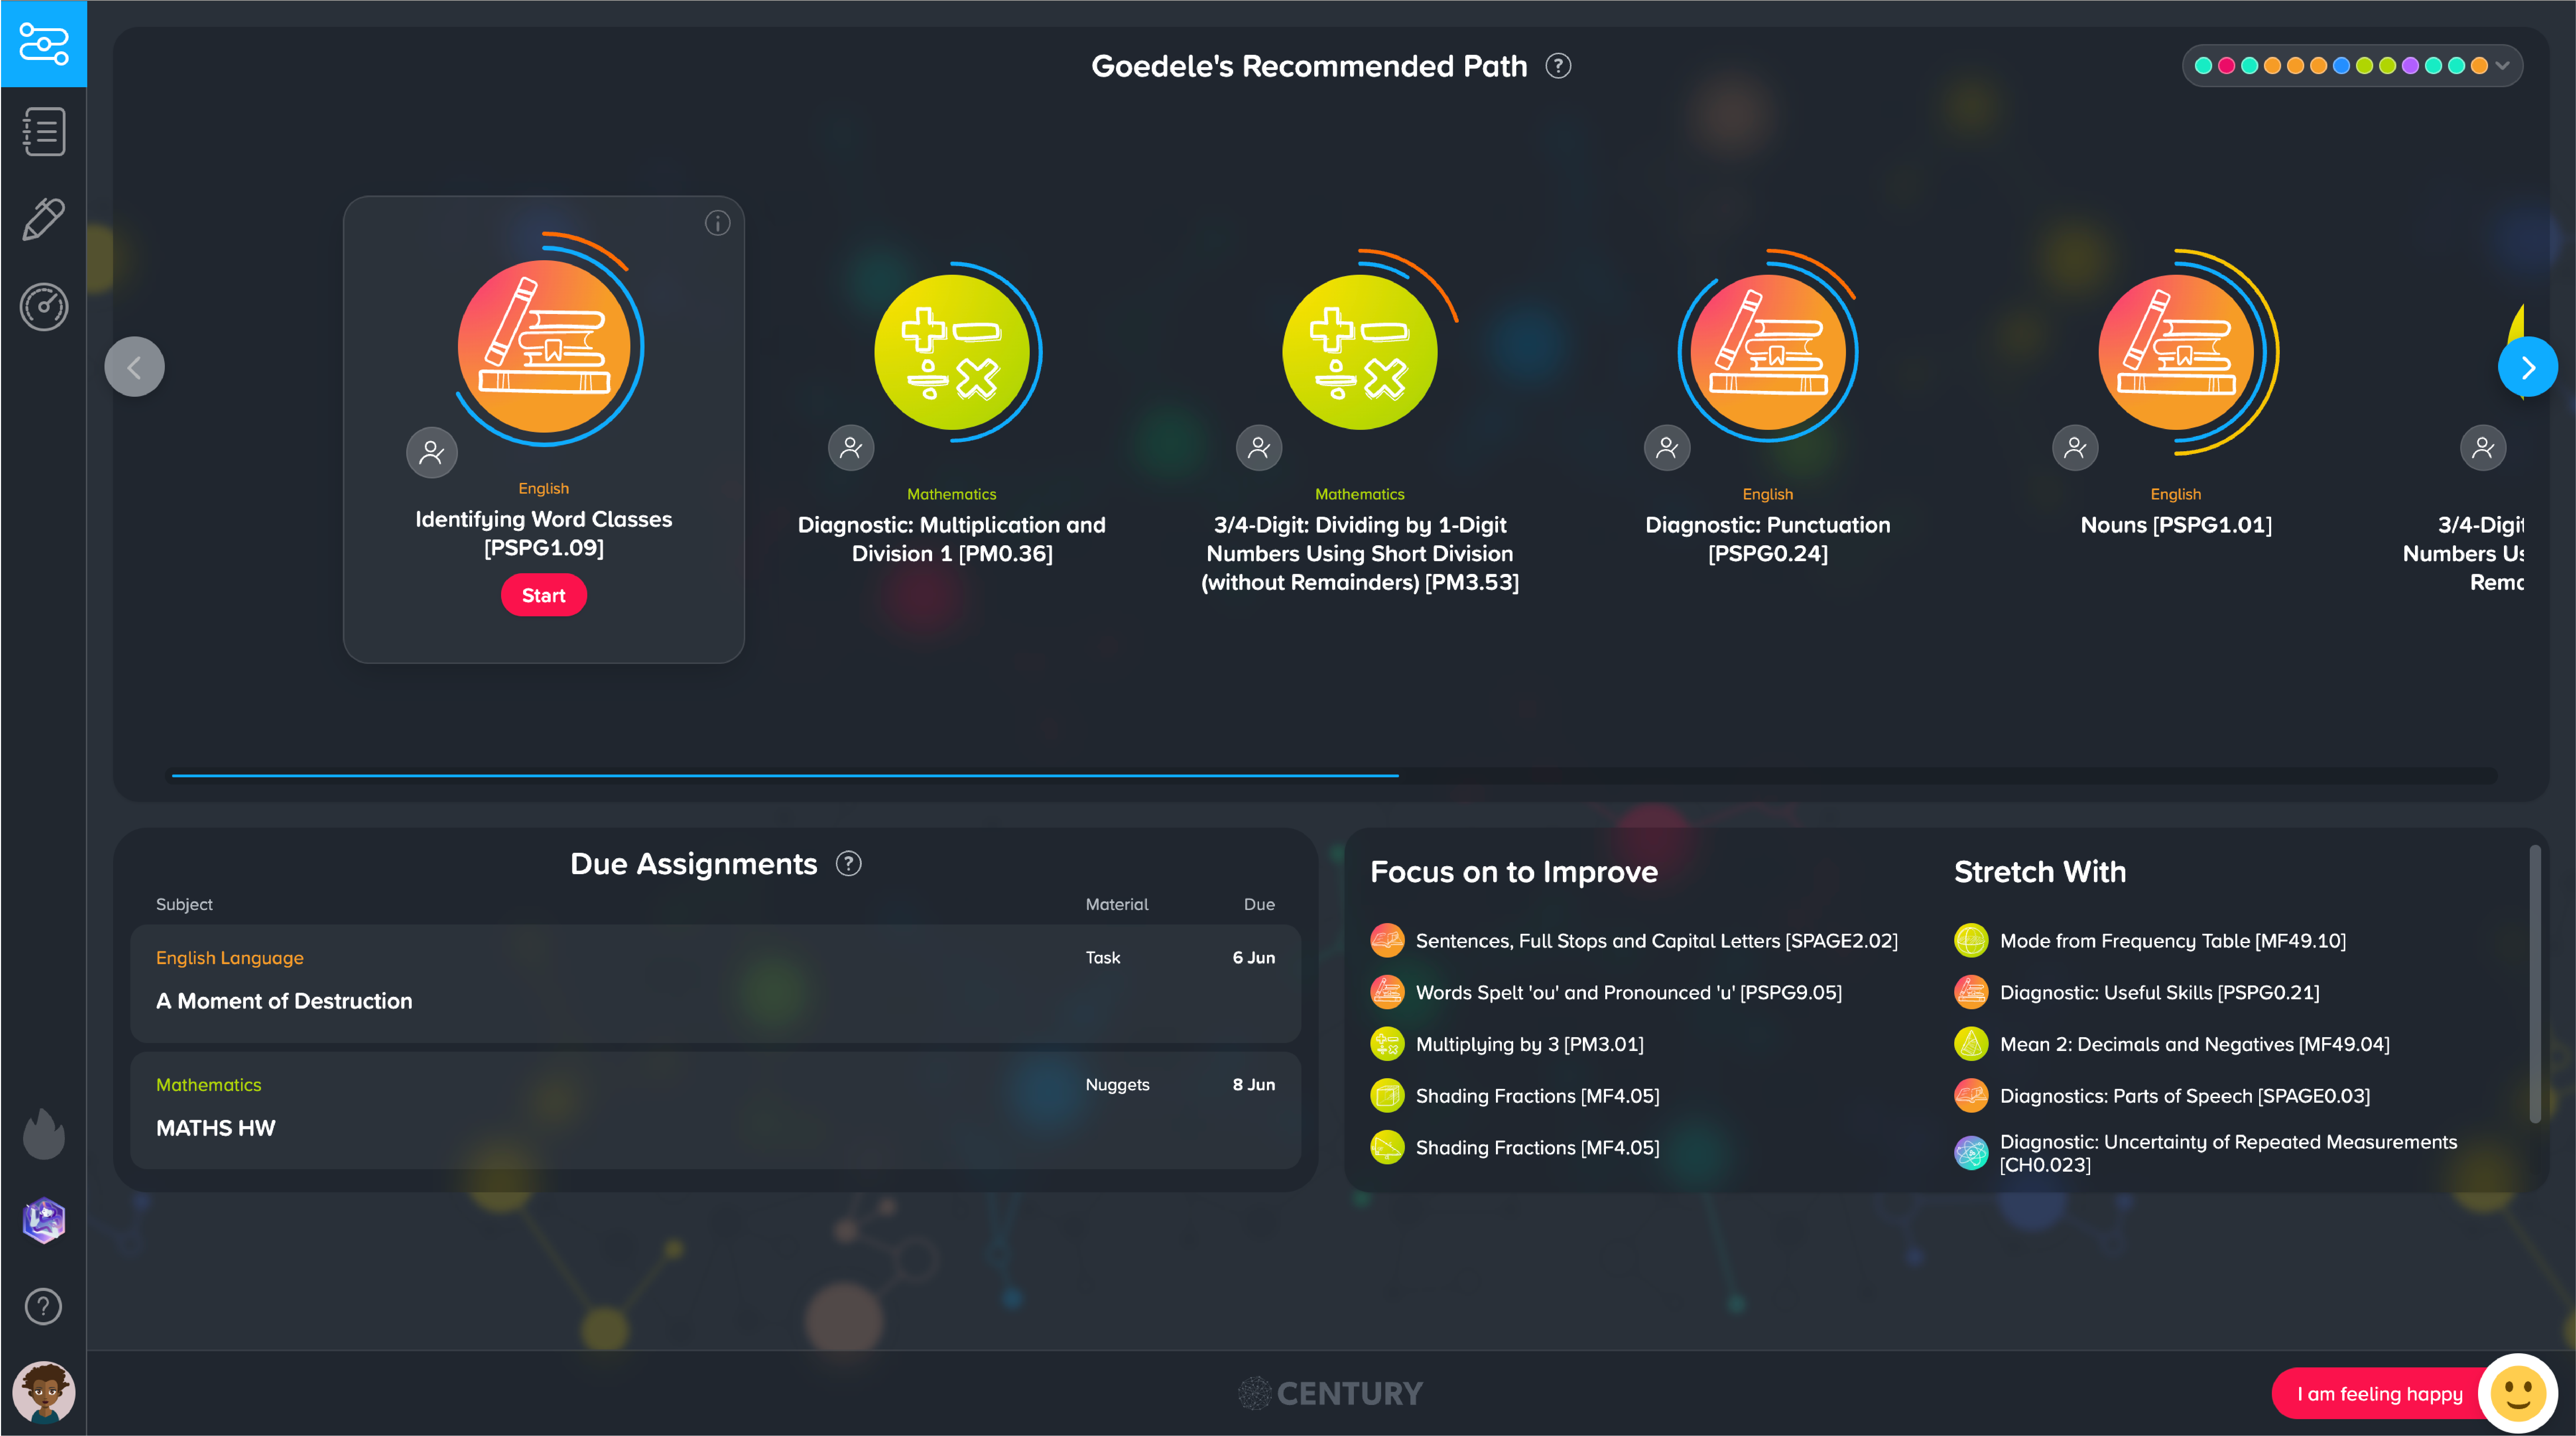The height and width of the screenshot is (1436, 2576).
Task: Open Diagnostic: Useful Skills [PSPG0.21]
Action: (2137, 992)
